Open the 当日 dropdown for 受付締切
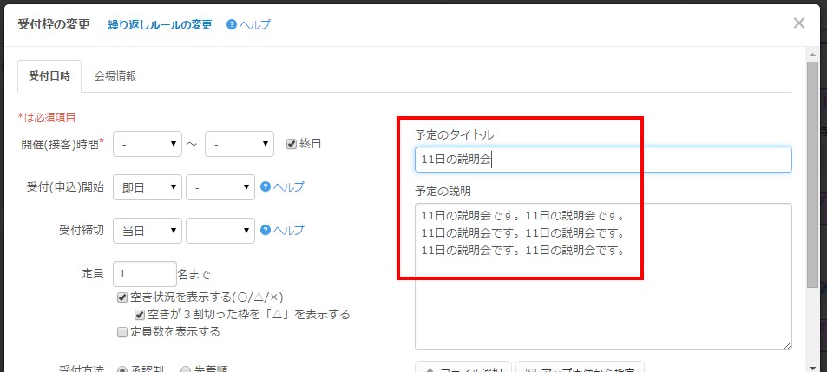827x372 pixels. (148, 231)
